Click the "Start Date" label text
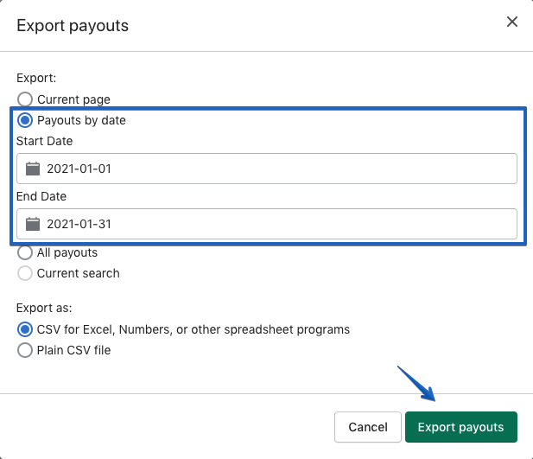The width and height of the screenshot is (533, 459). pos(45,141)
